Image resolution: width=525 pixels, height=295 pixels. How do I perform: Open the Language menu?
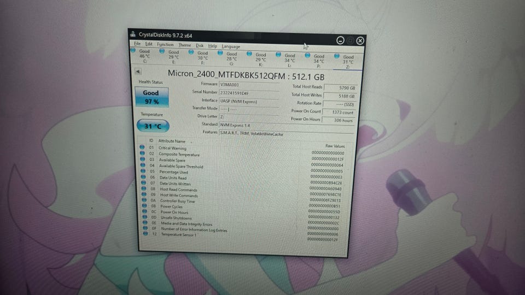pyautogui.click(x=231, y=46)
